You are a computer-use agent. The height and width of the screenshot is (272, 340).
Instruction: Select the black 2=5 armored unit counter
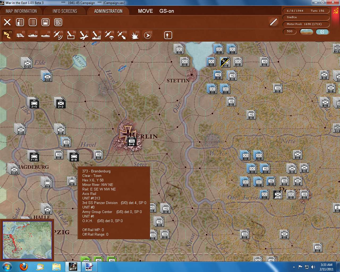(x=34, y=103)
